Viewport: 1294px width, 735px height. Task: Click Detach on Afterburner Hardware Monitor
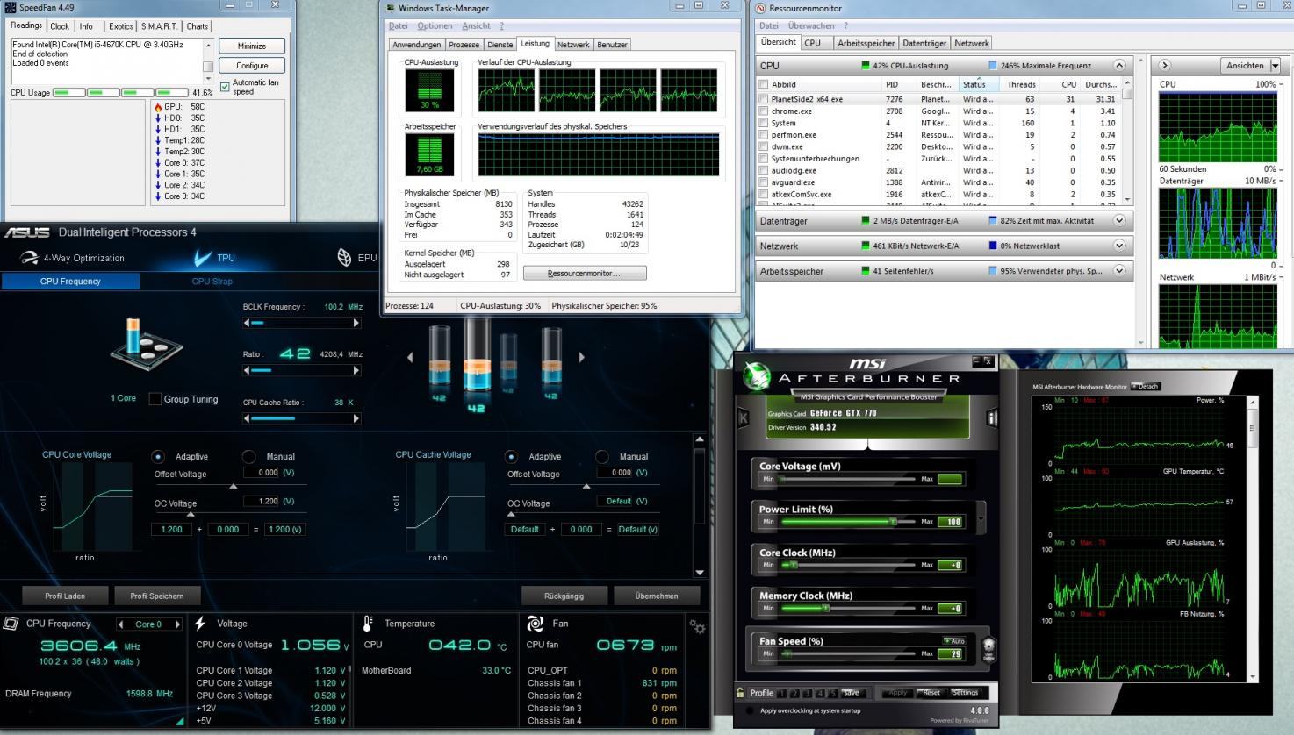tap(1147, 386)
